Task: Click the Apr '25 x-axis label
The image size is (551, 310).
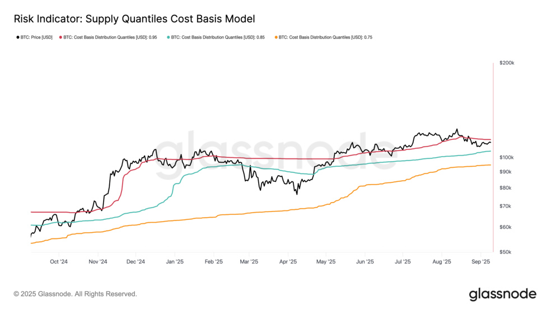Action: [288, 261]
